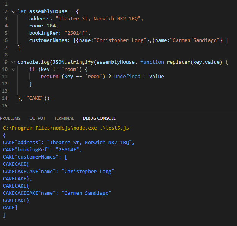The height and width of the screenshot is (226, 237).
Task: Select the DEBUG CONSOLE tab
Action: tap(99, 118)
